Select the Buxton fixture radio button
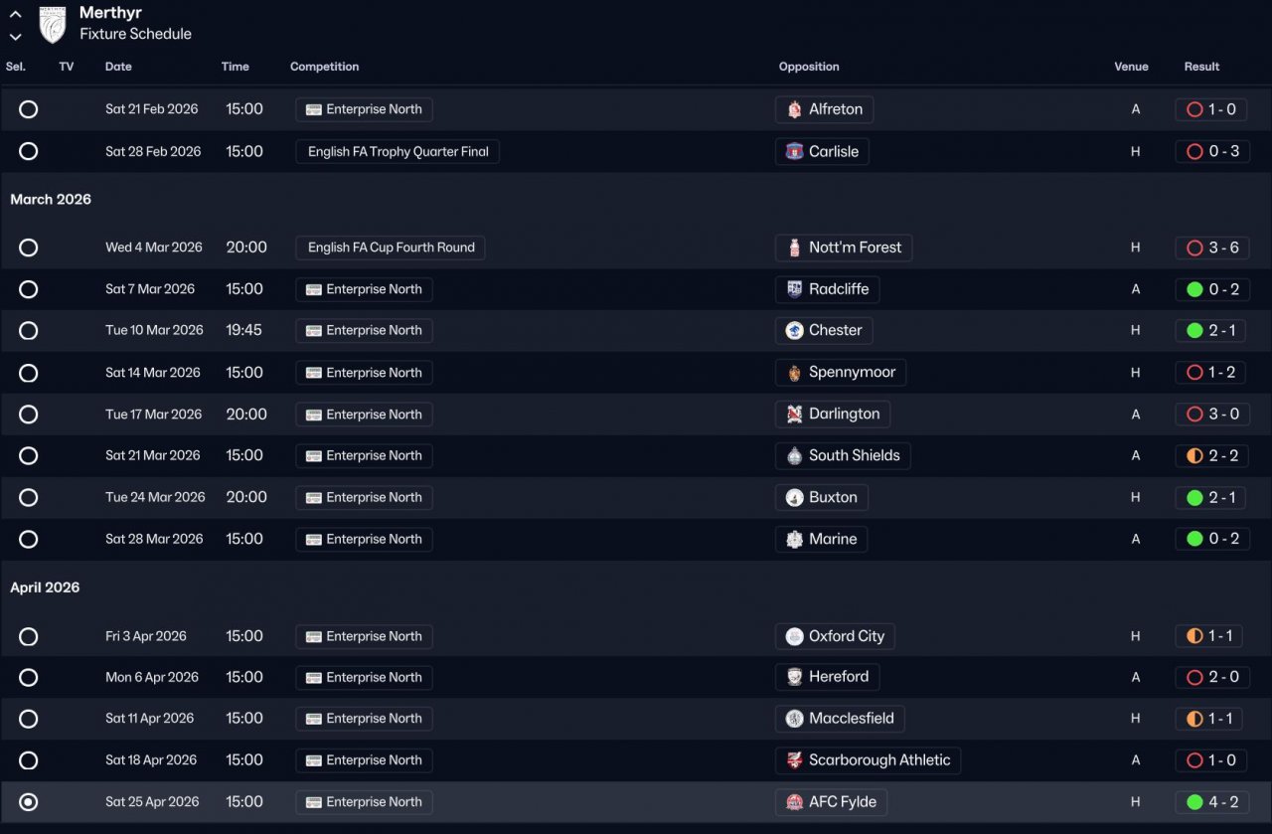 coord(29,497)
